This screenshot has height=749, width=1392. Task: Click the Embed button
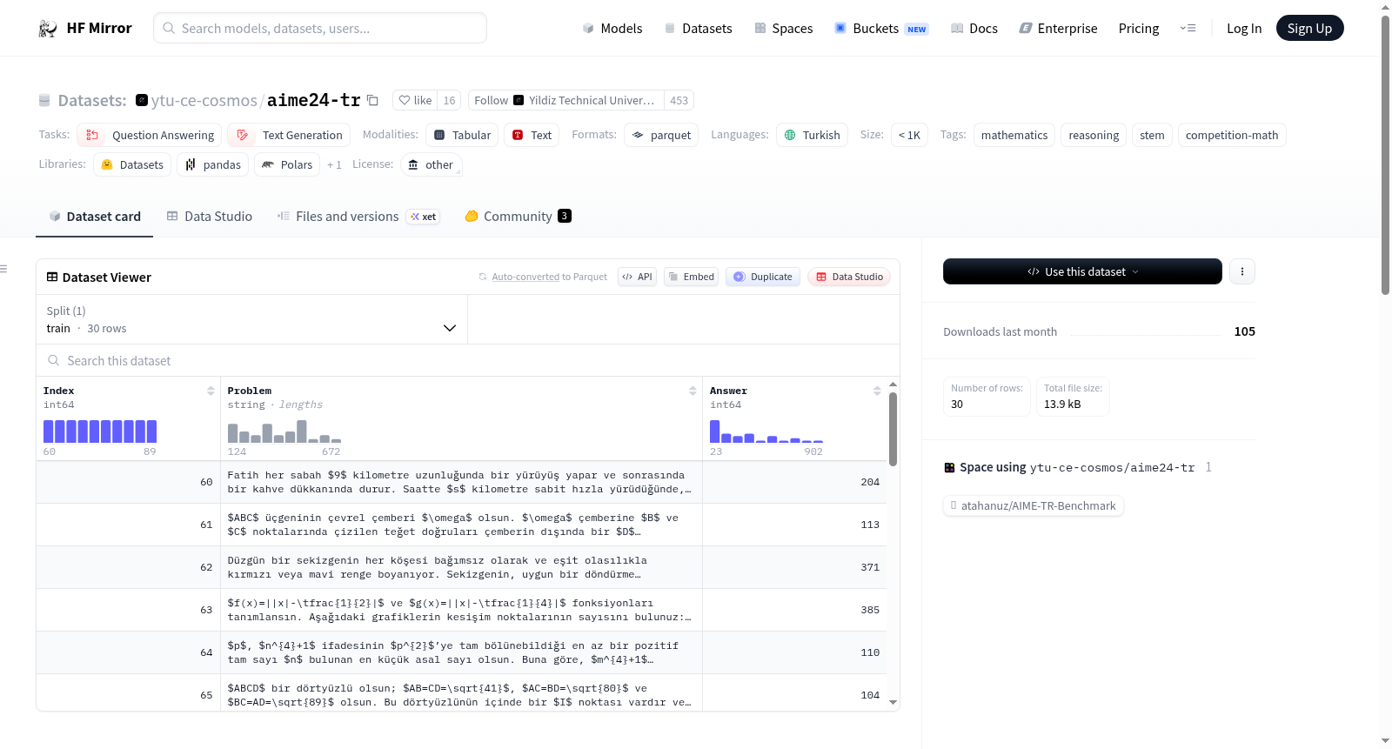click(691, 277)
